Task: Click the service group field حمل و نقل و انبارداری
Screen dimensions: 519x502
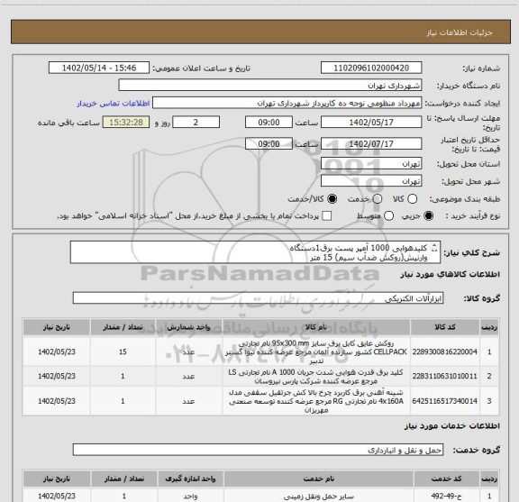Action: [258, 450]
